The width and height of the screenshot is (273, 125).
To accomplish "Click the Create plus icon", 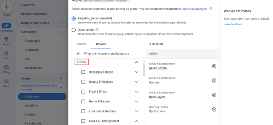I will (7, 7).
